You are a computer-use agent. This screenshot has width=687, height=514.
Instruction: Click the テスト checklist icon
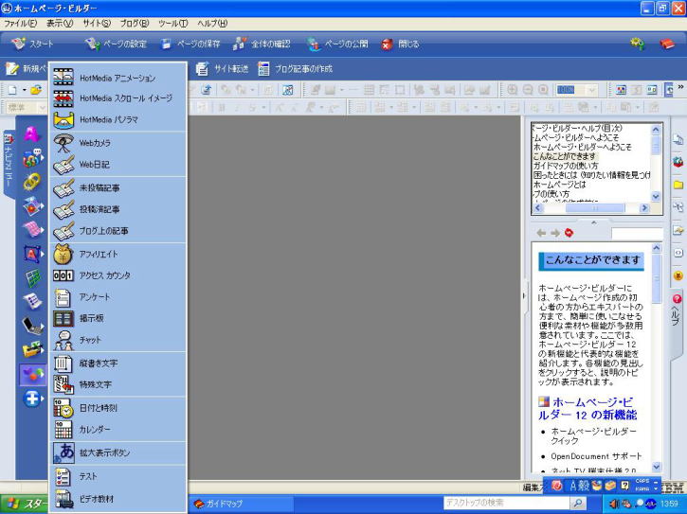point(63,476)
